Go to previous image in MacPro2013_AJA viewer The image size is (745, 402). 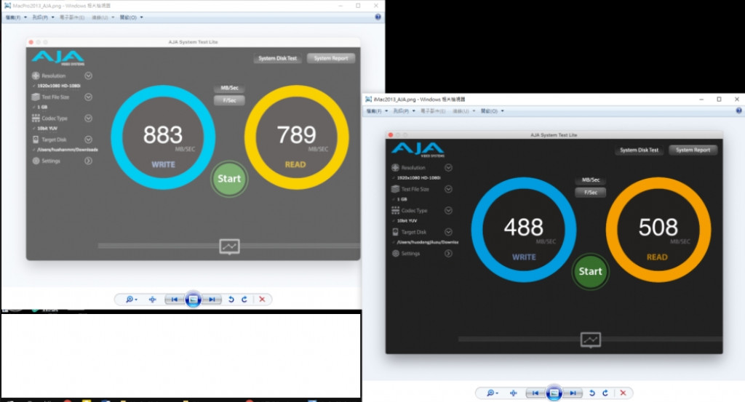click(x=174, y=300)
